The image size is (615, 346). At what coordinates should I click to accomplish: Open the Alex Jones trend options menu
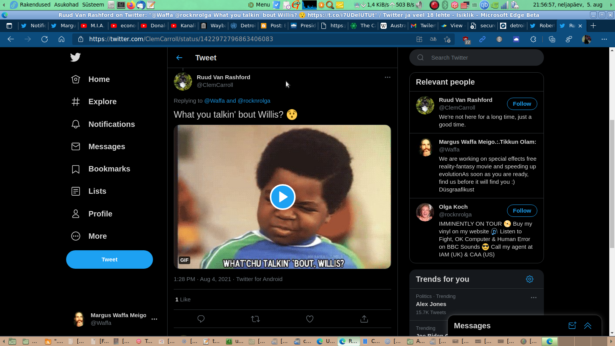click(534, 298)
